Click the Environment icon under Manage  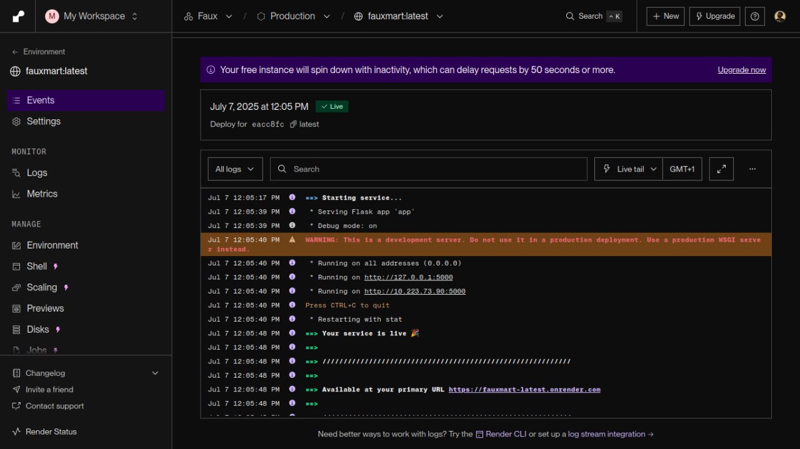pos(16,245)
